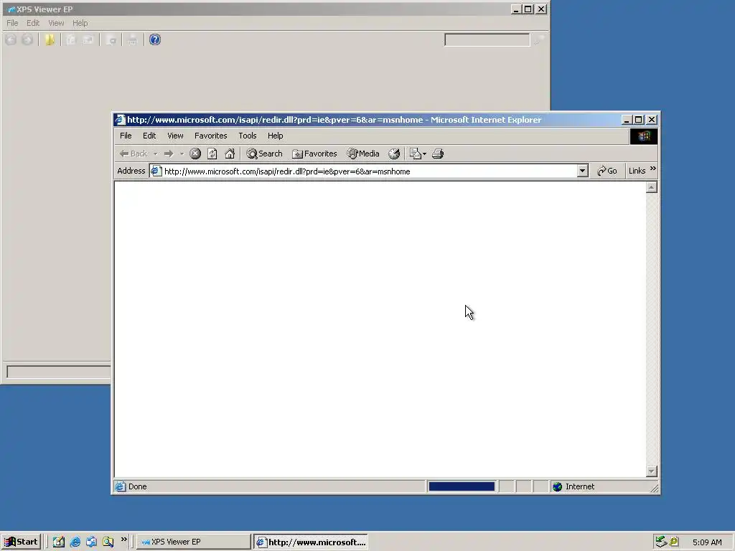Open the View menu in Internet Explorer
The height and width of the screenshot is (551, 735).
[175, 136]
